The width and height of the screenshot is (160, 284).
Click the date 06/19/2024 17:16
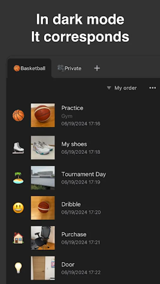point(81,124)
